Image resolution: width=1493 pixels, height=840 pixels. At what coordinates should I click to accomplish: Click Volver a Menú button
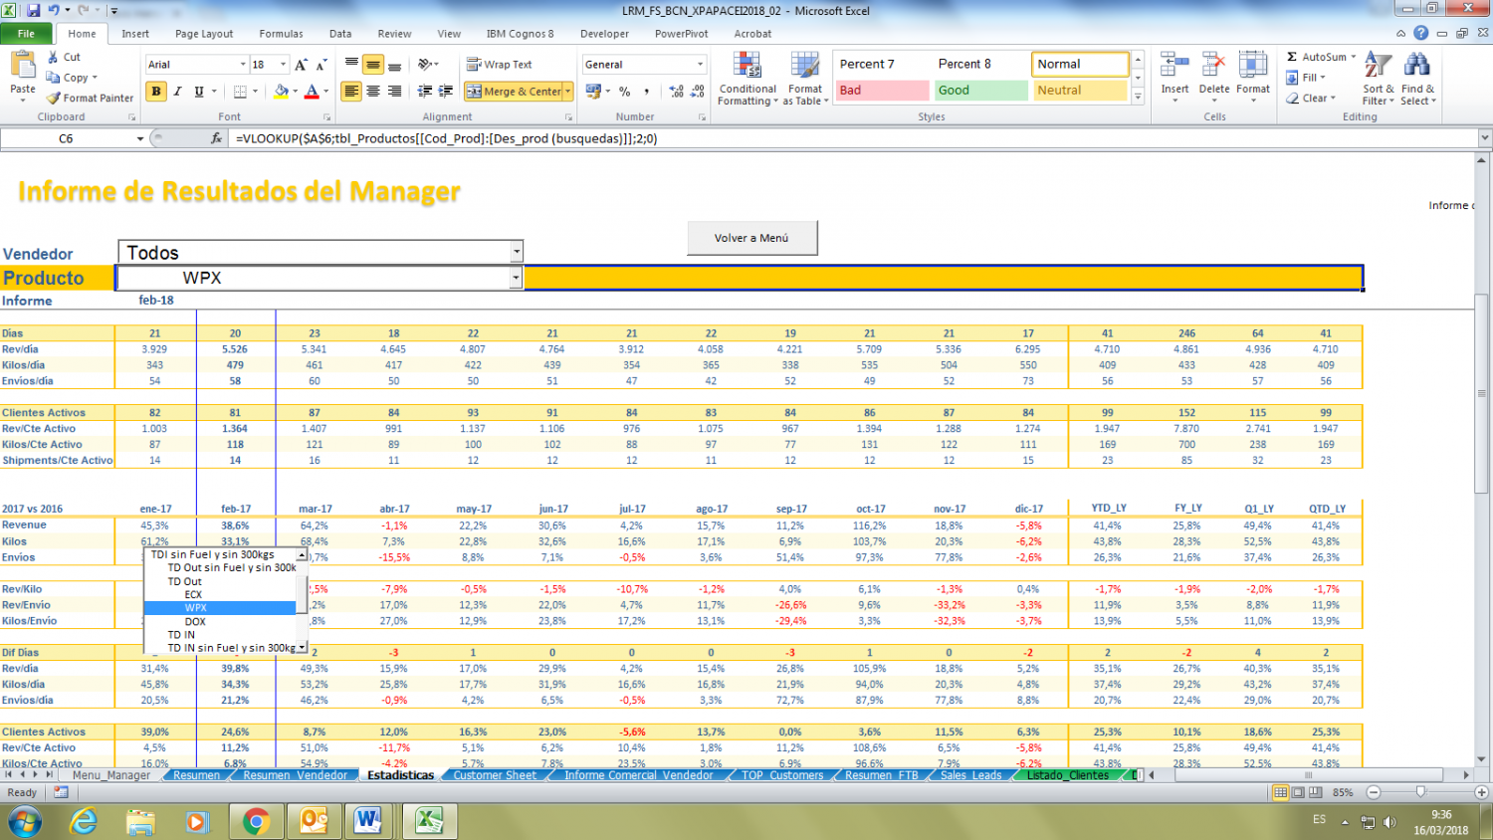coord(751,238)
